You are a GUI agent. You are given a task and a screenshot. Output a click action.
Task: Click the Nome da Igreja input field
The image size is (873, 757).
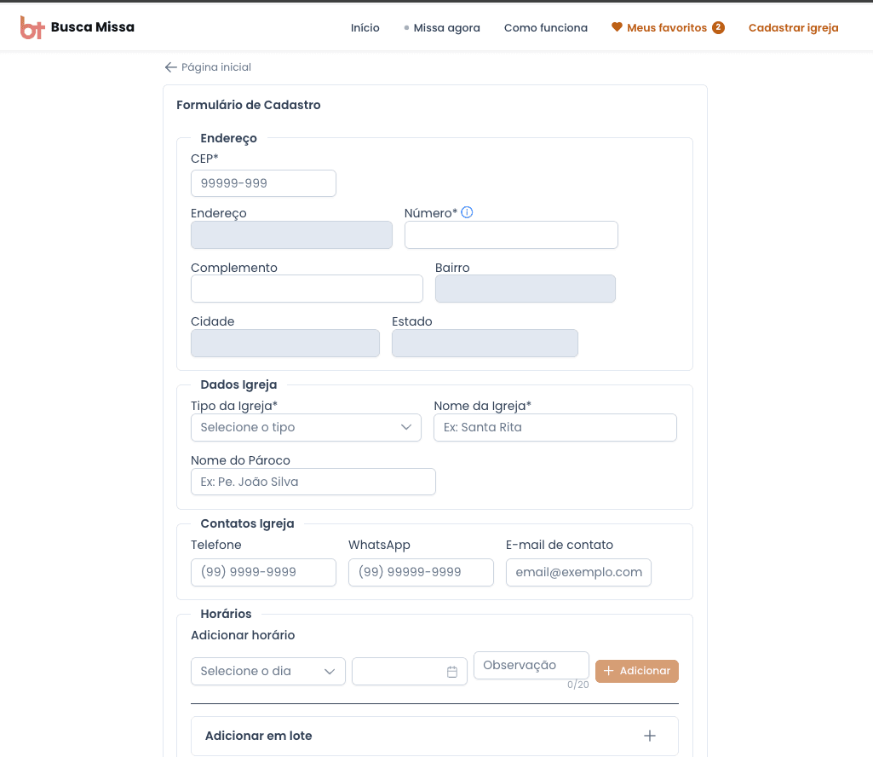pyautogui.click(x=555, y=428)
